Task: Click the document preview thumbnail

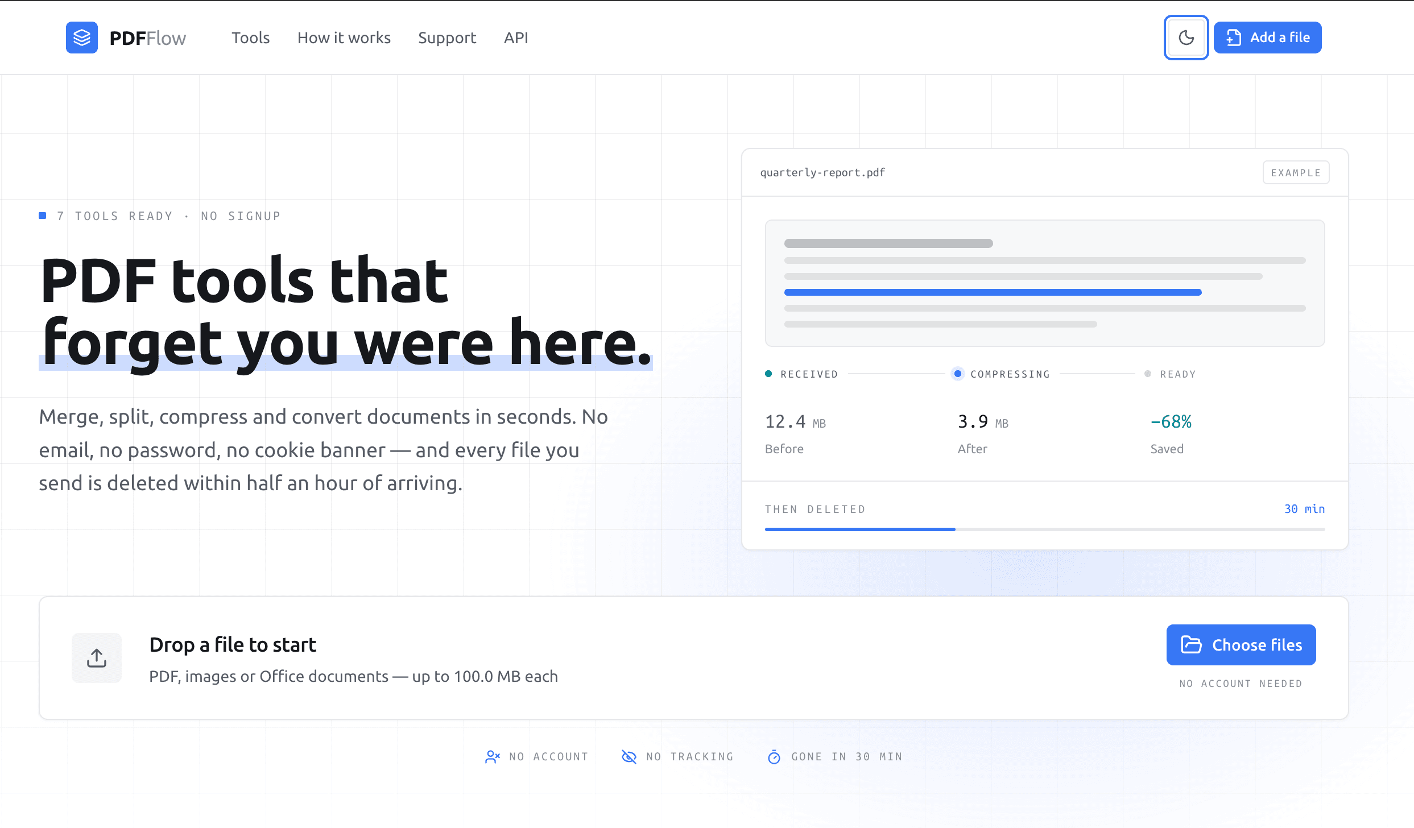Action: [x=1045, y=283]
